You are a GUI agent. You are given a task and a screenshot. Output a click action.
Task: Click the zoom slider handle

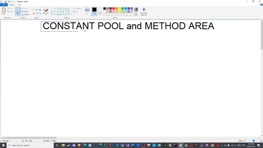click(x=254, y=141)
